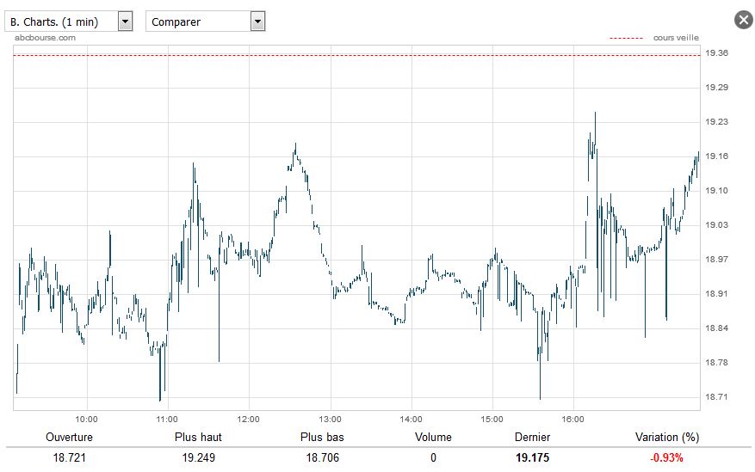Click the Plus bas value 18.706
755x472 pixels.
[323, 457]
